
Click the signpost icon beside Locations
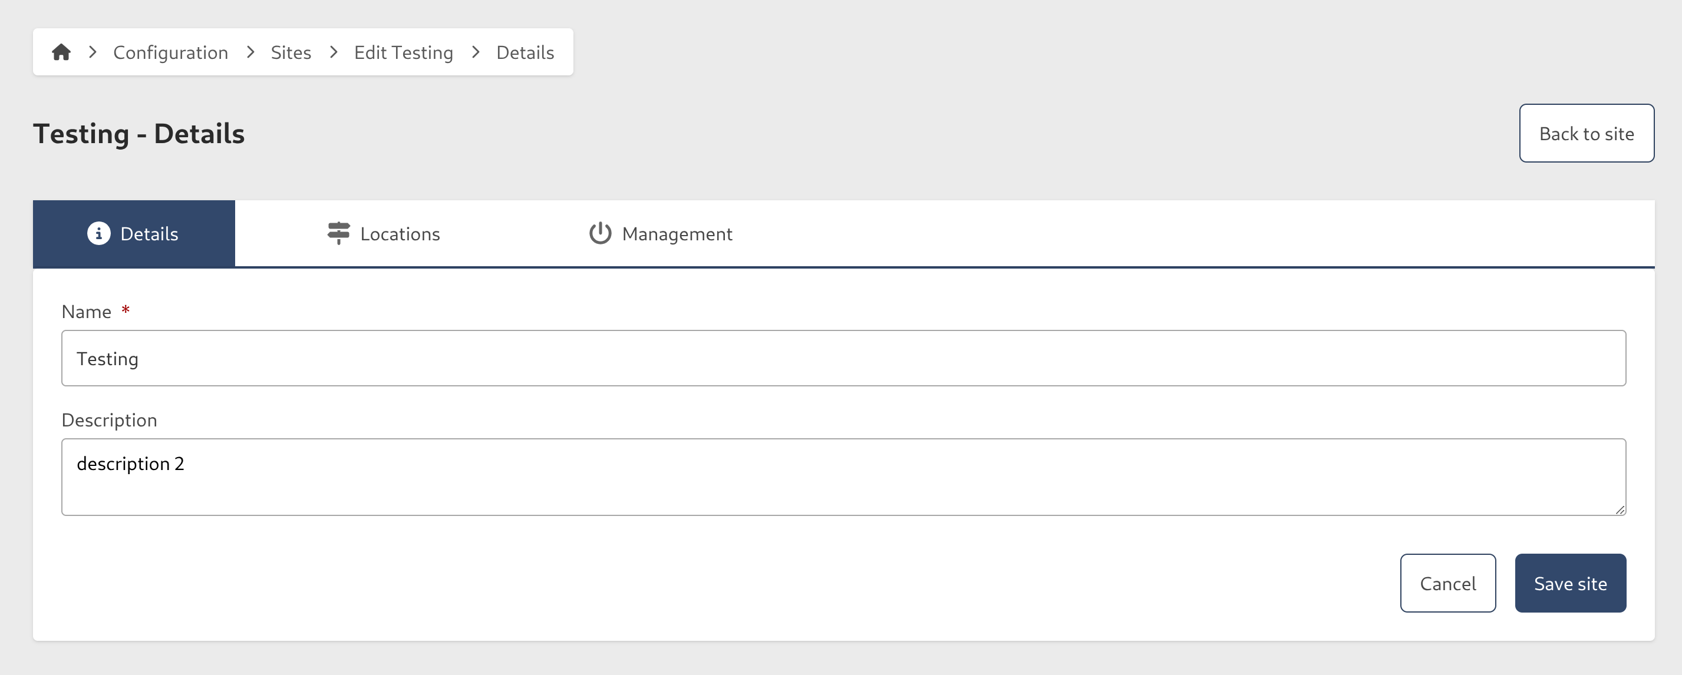point(338,234)
